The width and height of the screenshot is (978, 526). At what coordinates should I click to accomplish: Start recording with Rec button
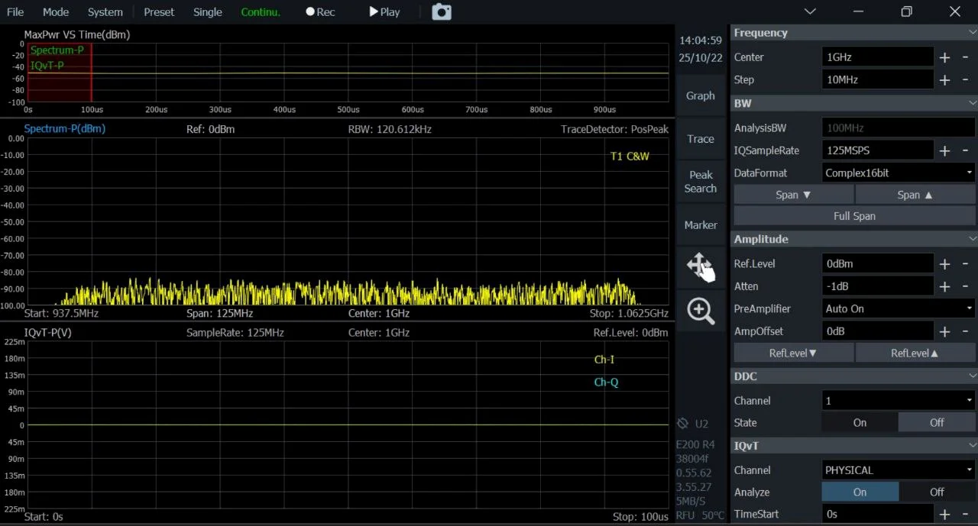click(x=320, y=11)
